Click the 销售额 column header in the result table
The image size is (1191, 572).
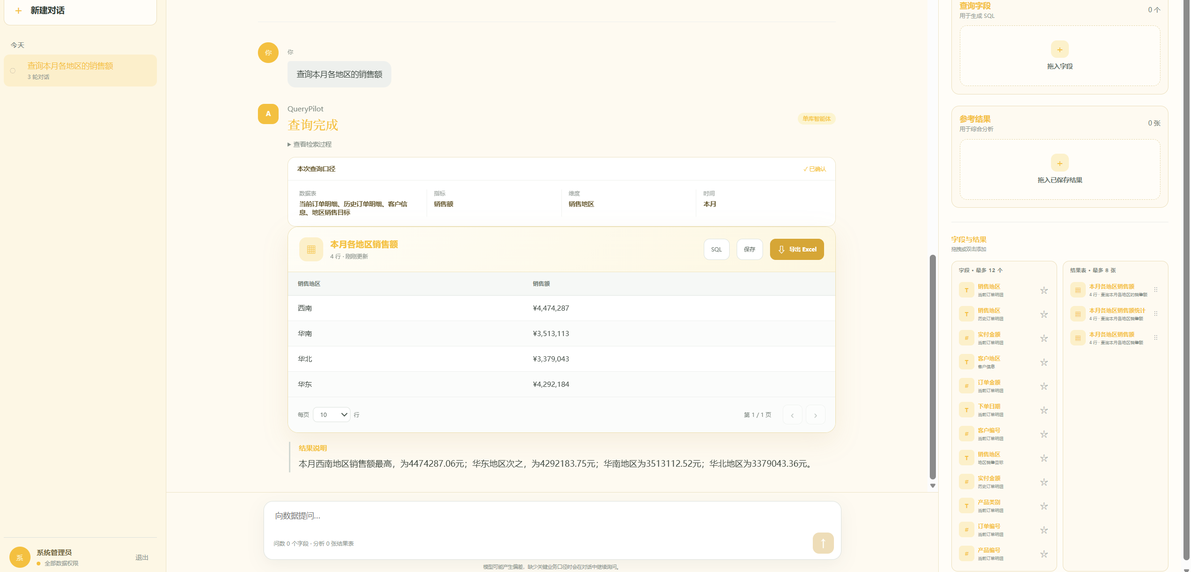[541, 284]
